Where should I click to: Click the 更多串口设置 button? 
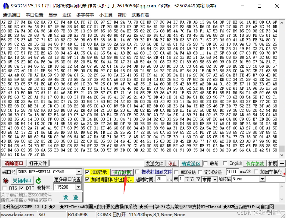point(67,180)
